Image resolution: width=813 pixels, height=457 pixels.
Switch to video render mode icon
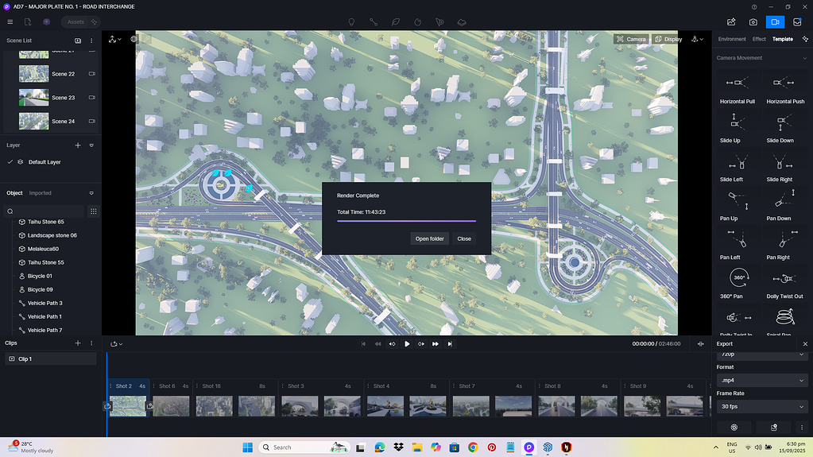pos(775,22)
